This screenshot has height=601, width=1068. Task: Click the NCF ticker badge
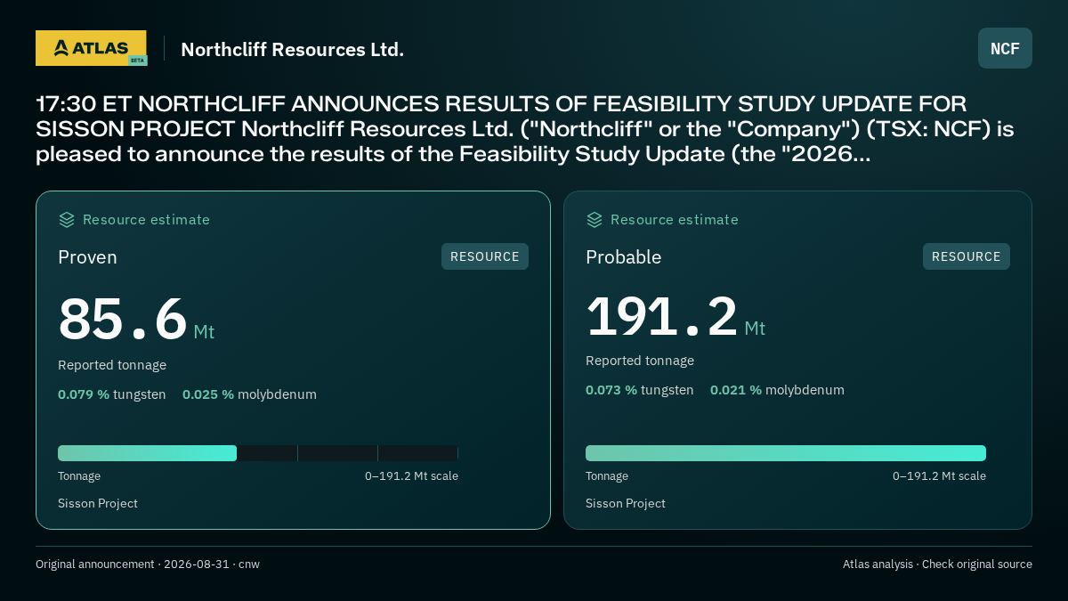tap(1005, 48)
